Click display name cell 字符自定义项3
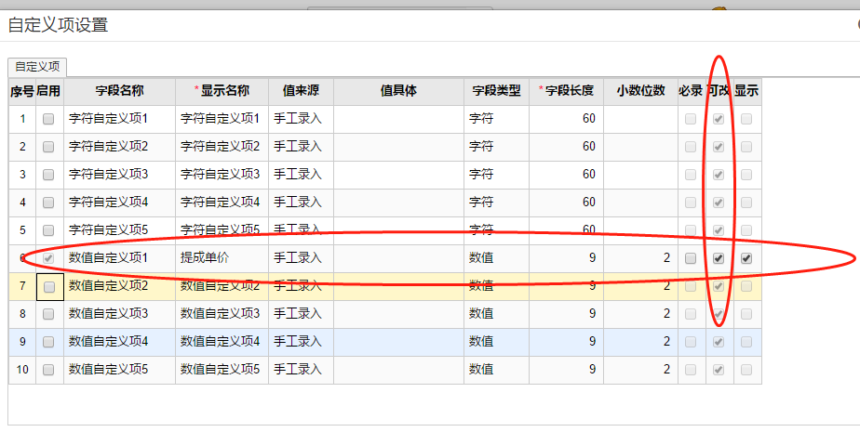The width and height of the screenshot is (860, 432). pyautogui.click(x=222, y=175)
